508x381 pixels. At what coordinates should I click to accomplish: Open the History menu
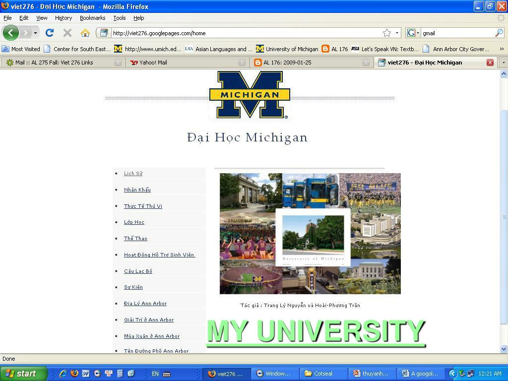[x=63, y=18]
